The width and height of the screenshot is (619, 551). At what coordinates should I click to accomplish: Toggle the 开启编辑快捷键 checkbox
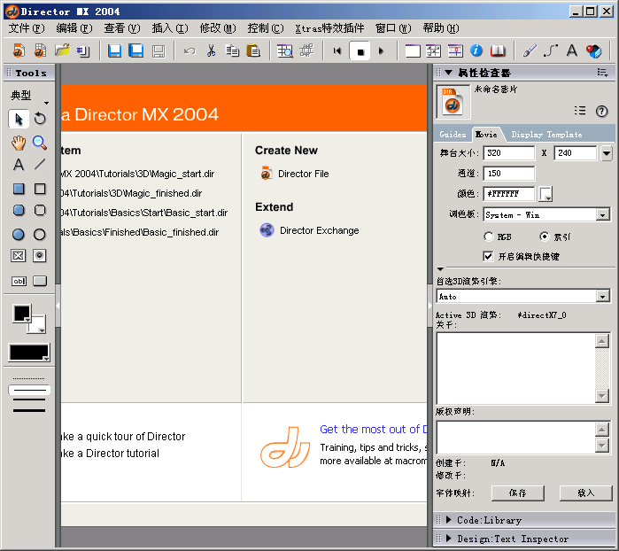pyautogui.click(x=488, y=256)
